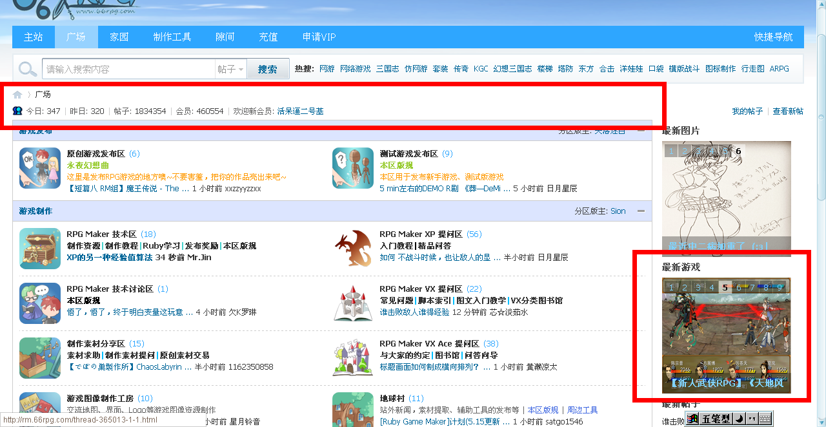Open the 最新游戏 slideshow image
This screenshot has width=826, height=427.
tap(727, 335)
